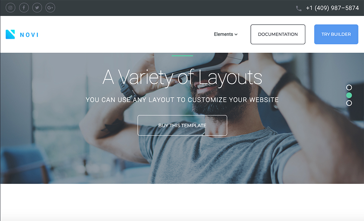This screenshot has width=364, height=221.
Task: Select the third slide pagination dot
Action: (349, 103)
